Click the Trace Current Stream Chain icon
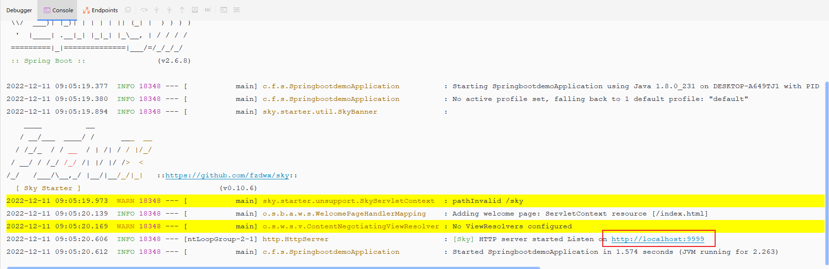Screen dimensions: 829x269 coord(237,10)
